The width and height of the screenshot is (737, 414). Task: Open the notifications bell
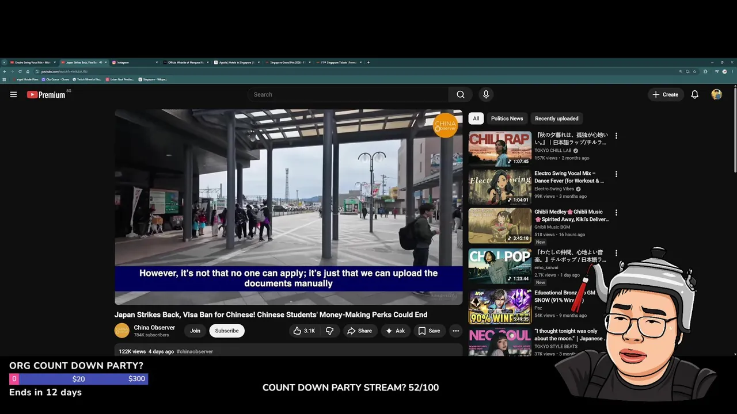[x=694, y=94]
